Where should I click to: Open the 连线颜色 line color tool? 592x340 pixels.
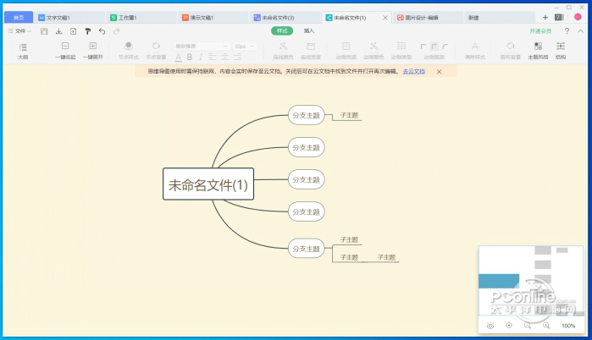(283, 52)
